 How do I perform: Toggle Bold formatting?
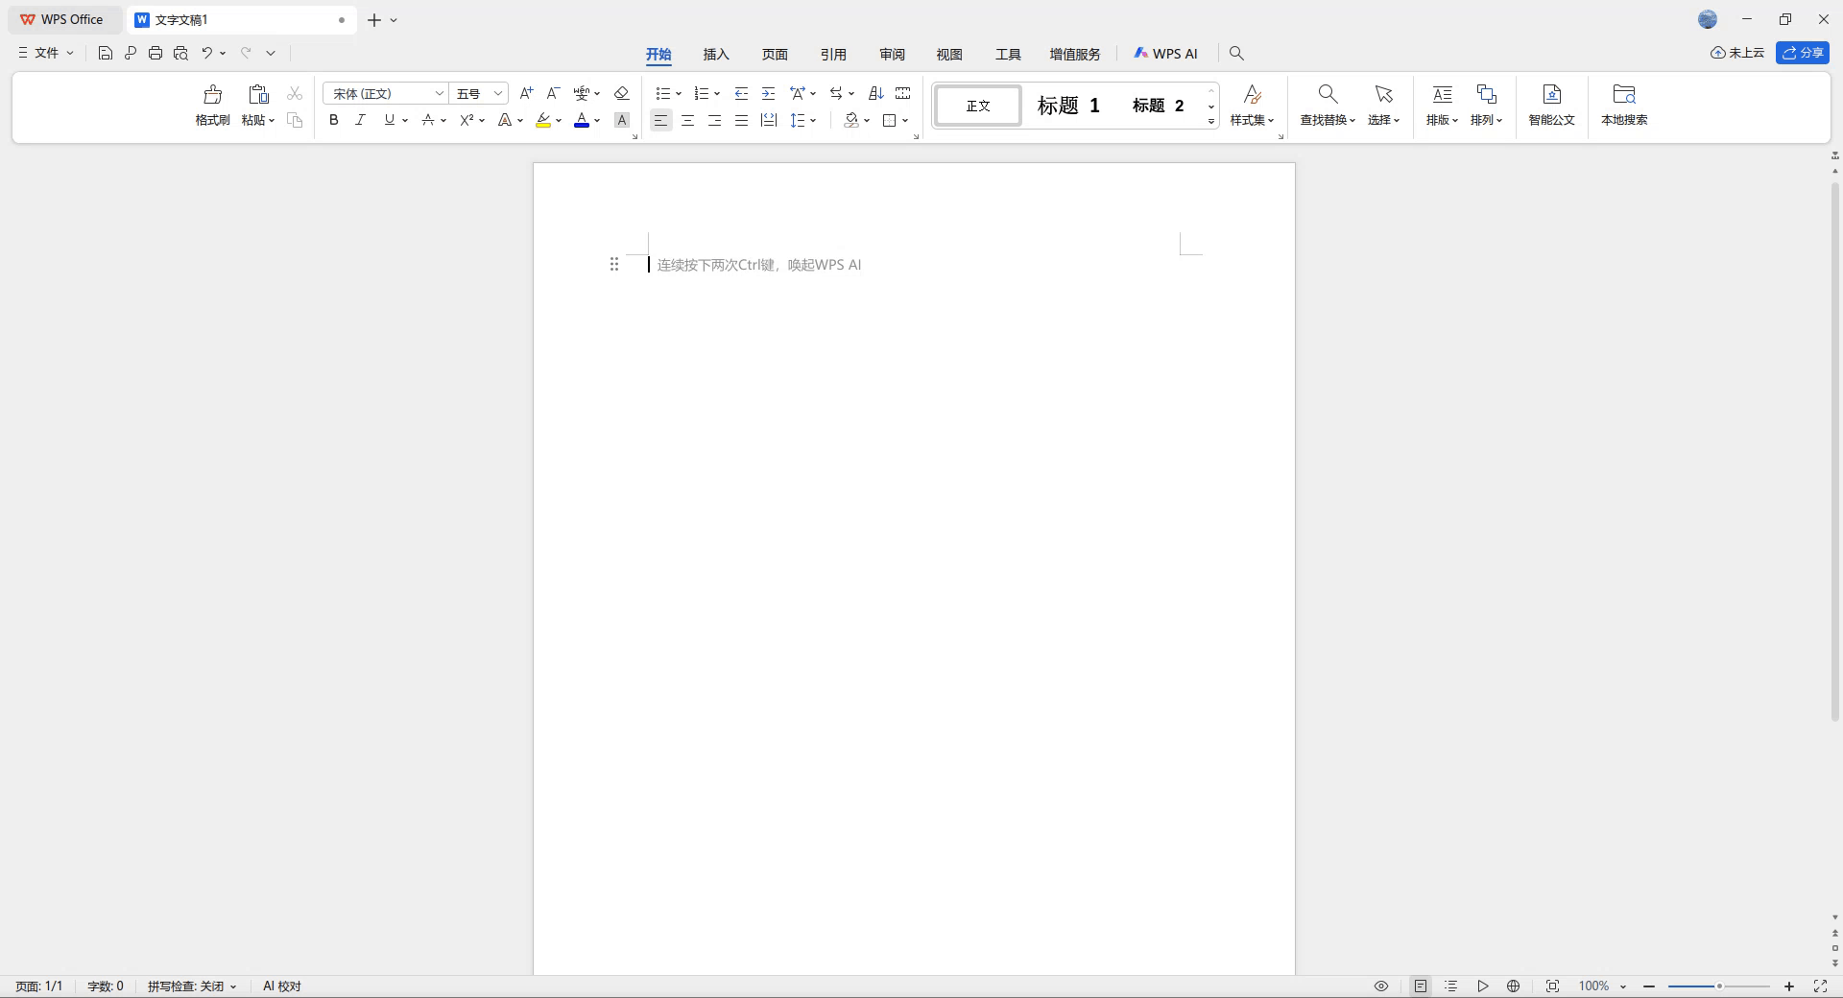click(x=333, y=120)
